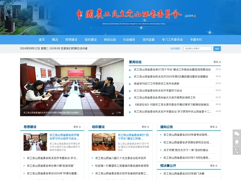Expand 更多 in 要闻动态 section
This screenshot has height=180, width=241.
217,62
